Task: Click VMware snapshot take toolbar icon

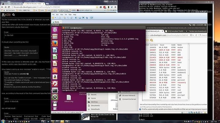Action: pyautogui.click(x=65, y=18)
